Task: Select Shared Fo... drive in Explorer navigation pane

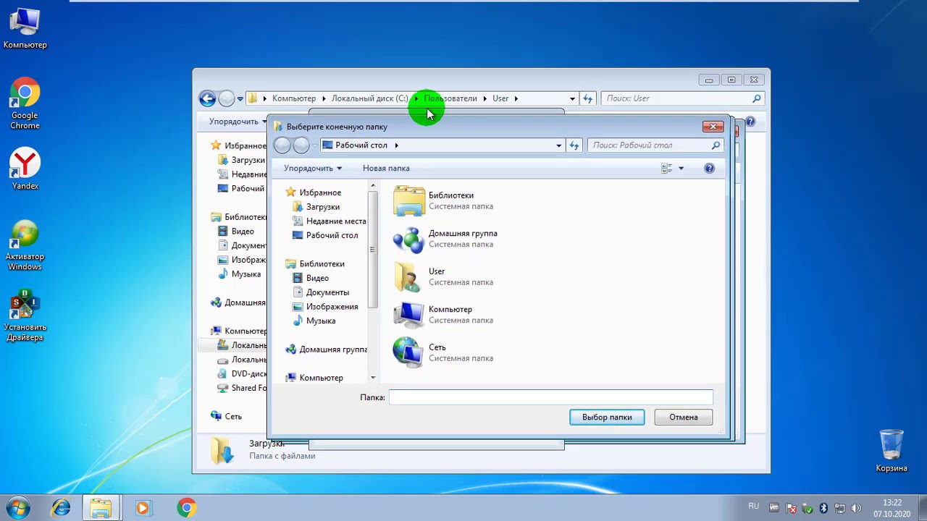Action: pos(243,388)
